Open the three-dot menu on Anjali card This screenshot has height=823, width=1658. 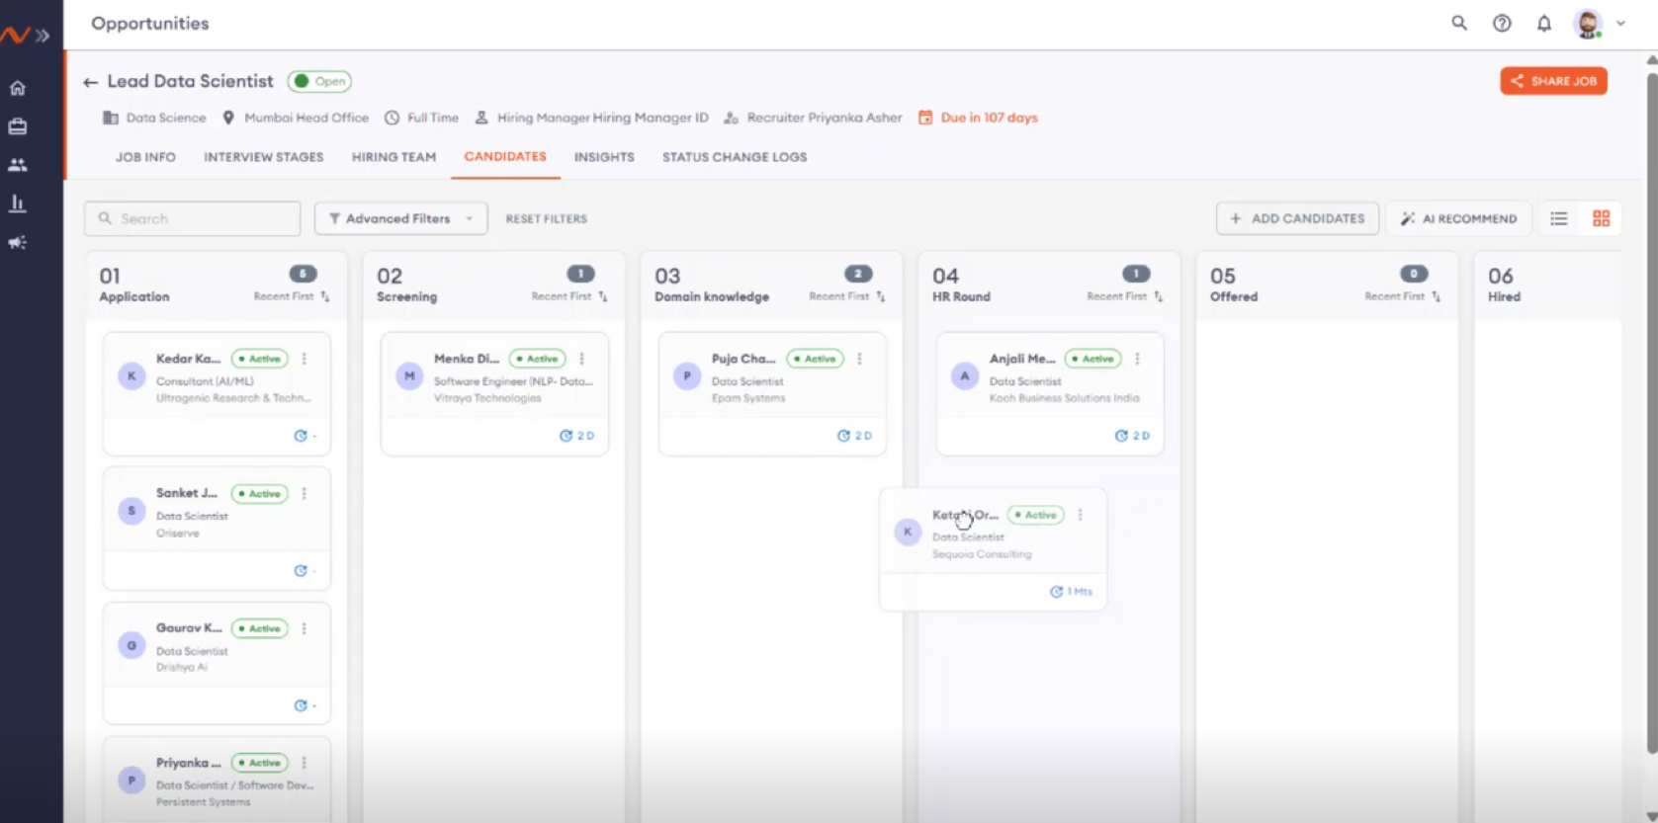(x=1138, y=359)
